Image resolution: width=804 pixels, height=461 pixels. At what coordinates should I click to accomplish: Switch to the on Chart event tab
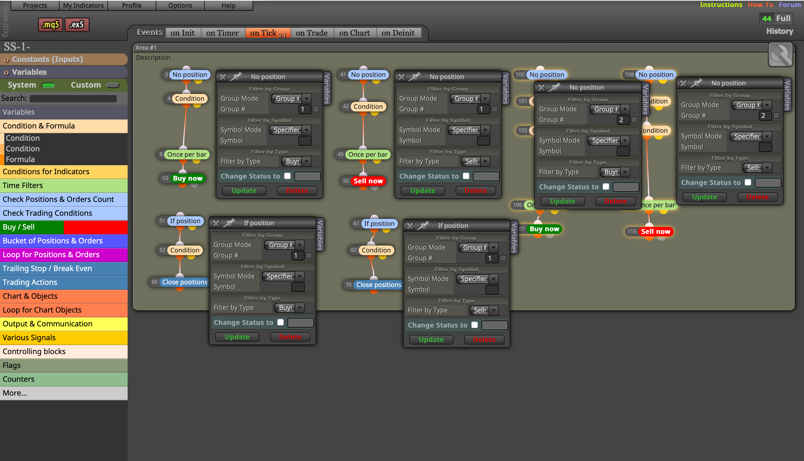(x=354, y=33)
